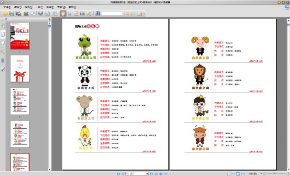Open Signatures pen panel in sidebar
Viewport: 290px width, 176px height.
3,69
